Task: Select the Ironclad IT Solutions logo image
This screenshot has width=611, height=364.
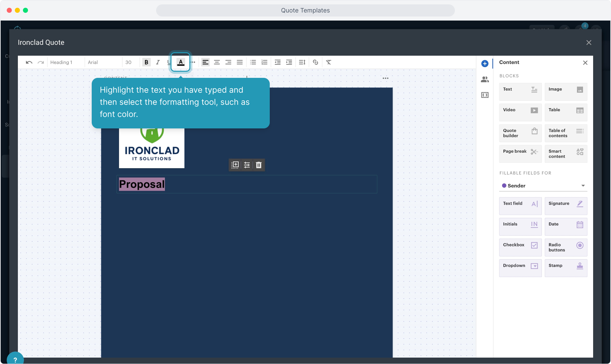Action: click(x=152, y=148)
